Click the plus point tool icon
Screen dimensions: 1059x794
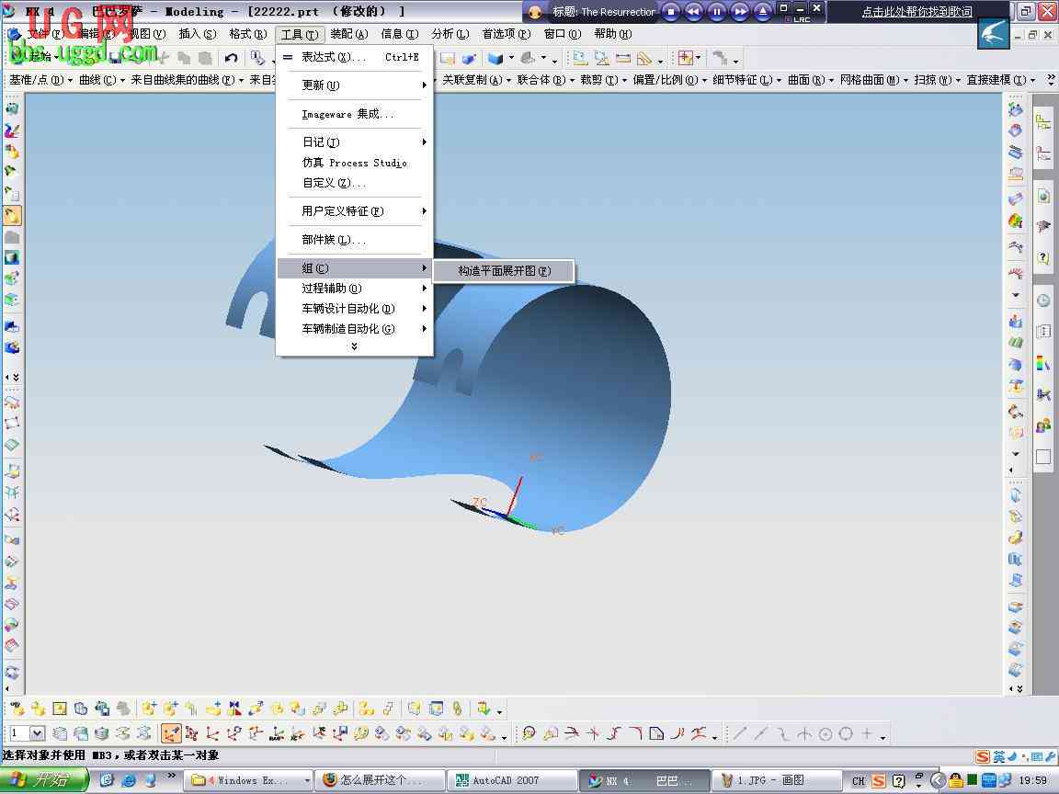(867, 733)
